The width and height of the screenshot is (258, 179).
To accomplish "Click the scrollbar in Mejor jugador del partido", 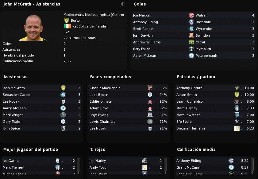I will [79, 166].
